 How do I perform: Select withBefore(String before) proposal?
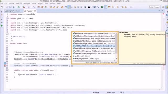94,33
